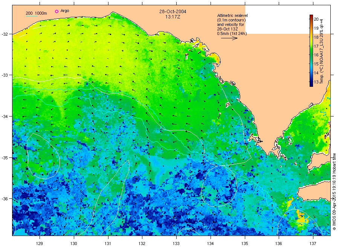Screen dimensions: 339x248
Task: Click the 'Argo' legend label
Action: pyautogui.click(x=65, y=11)
